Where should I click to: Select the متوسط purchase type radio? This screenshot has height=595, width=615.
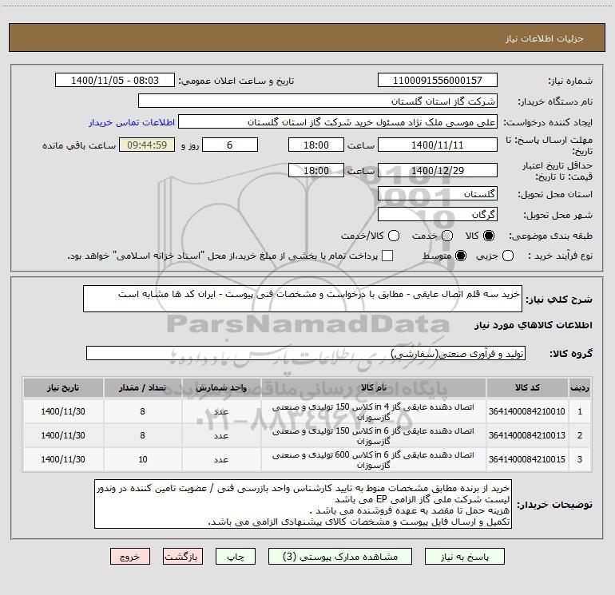pyautogui.click(x=461, y=256)
